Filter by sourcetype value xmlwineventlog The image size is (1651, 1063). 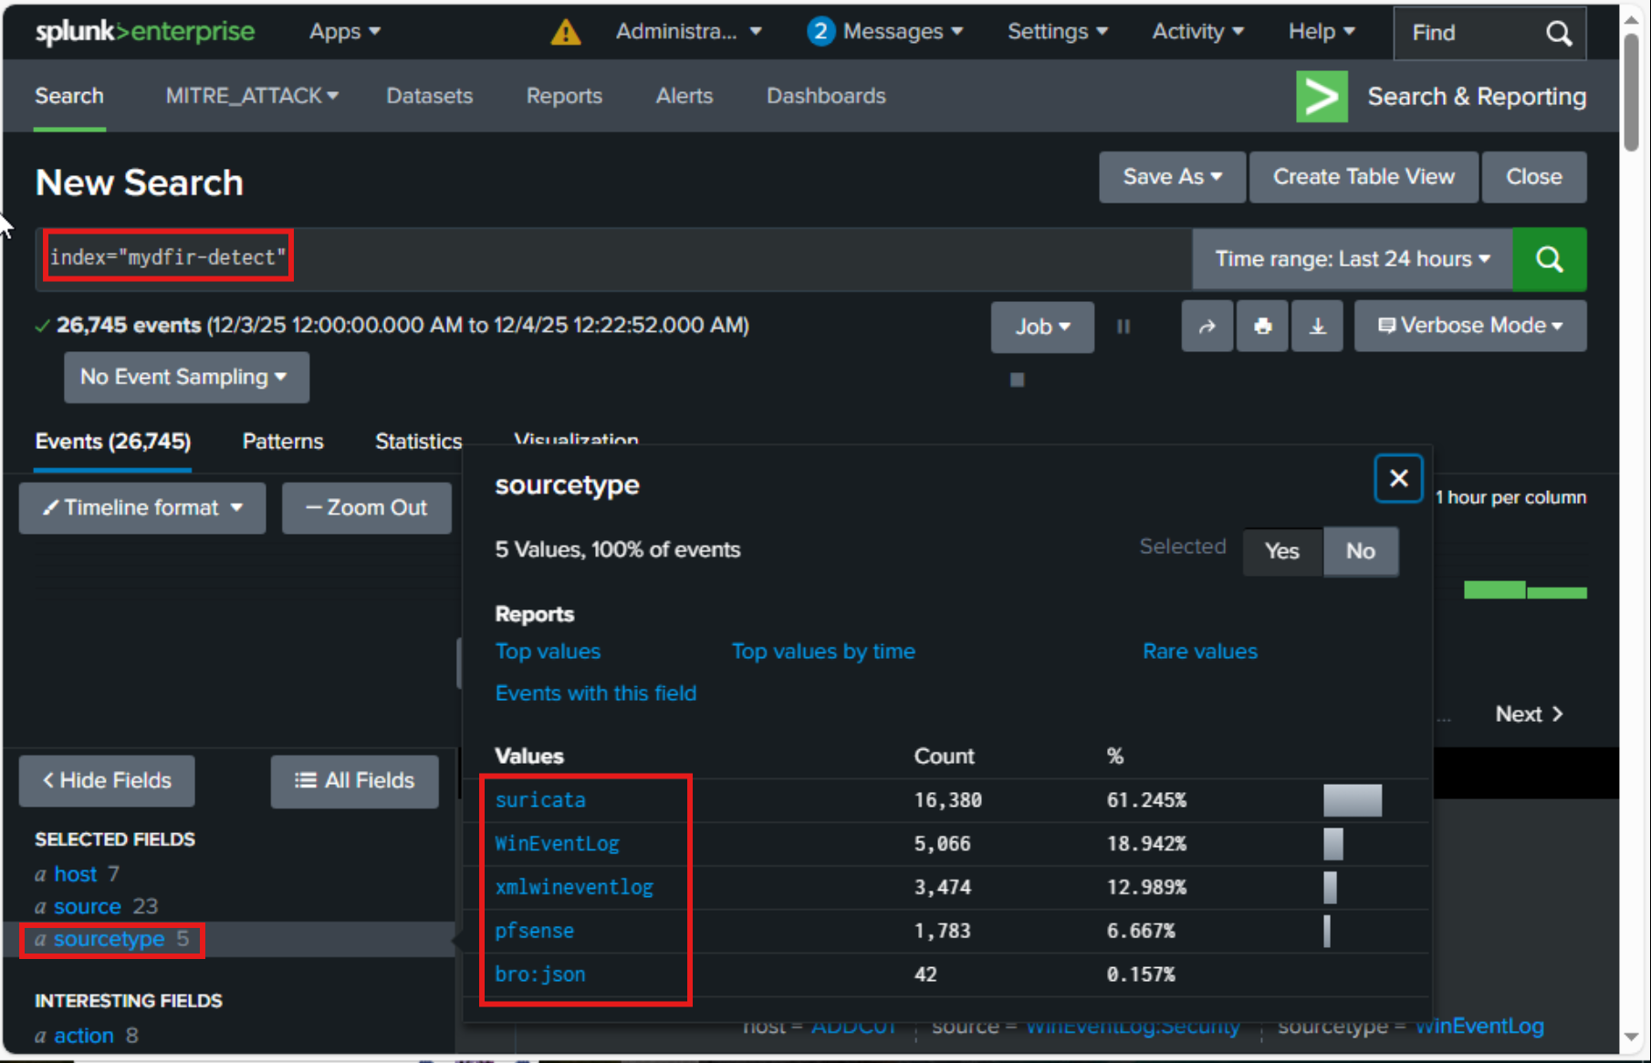[574, 887]
